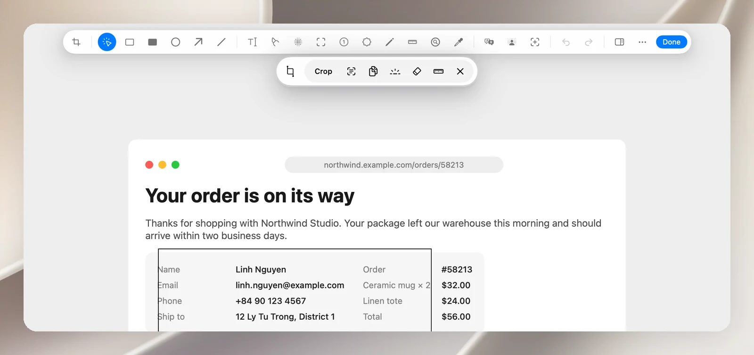Image resolution: width=754 pixels, height=355 pixels.
Task: Click the northwind.example.com/orders/58213 address bar
Action: [x=394, y=165]
